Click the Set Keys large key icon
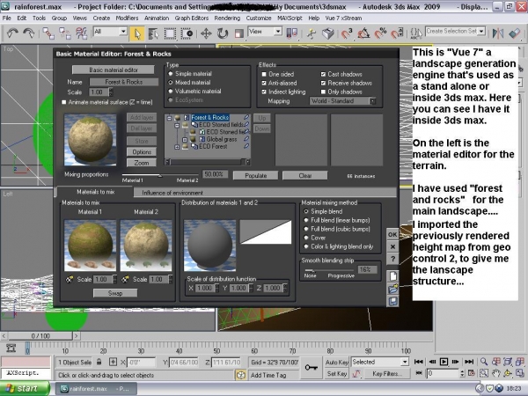 (x=311, y=367)
